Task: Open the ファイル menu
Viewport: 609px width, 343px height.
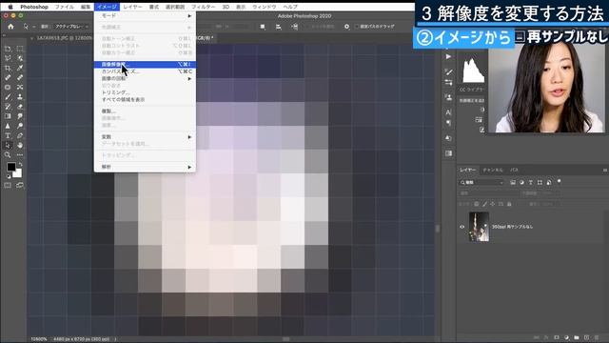Action: (65, 7)
